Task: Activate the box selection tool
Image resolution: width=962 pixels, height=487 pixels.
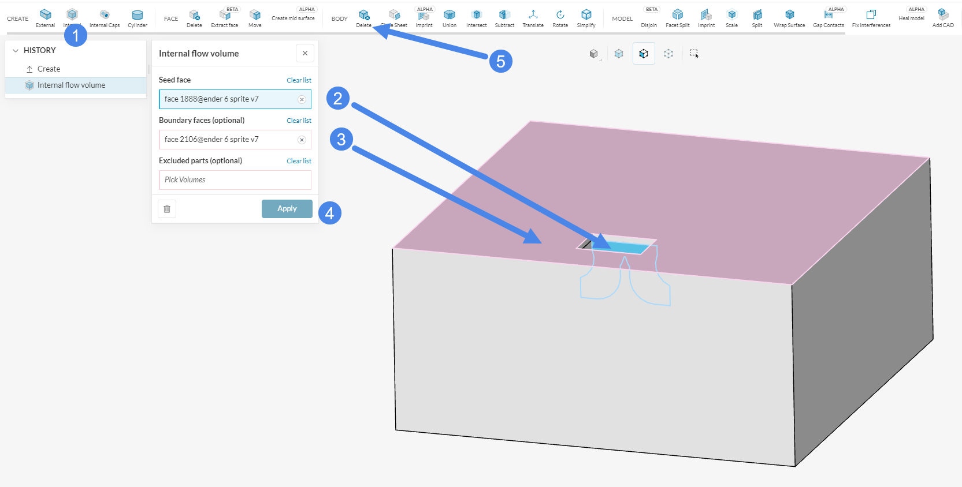Action: [x=694, y=54]
